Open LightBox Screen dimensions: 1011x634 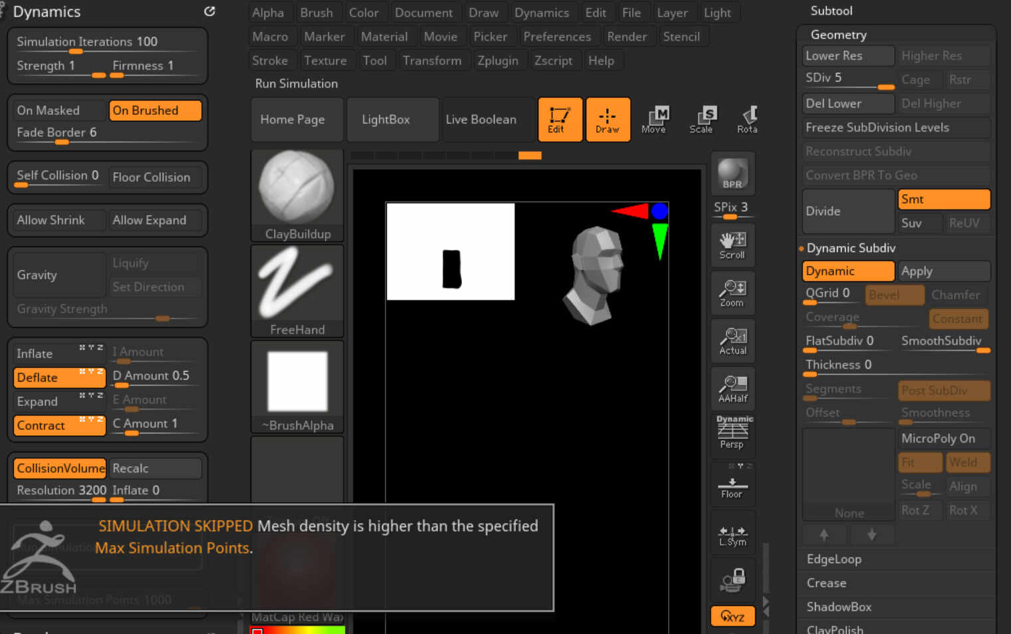393,120
